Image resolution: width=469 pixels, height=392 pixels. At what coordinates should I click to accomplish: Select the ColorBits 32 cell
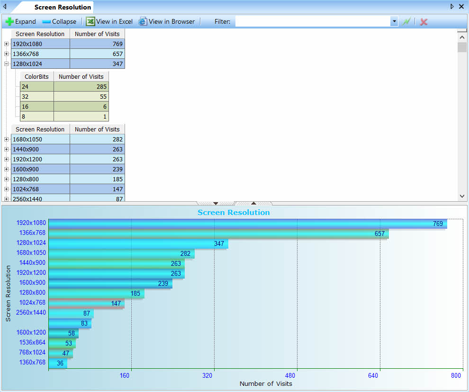coord(37,96)
